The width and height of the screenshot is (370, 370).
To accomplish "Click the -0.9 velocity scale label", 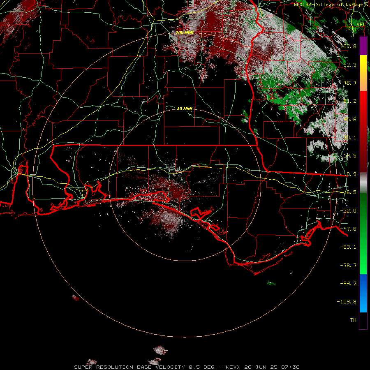I will tap(350, 174).
